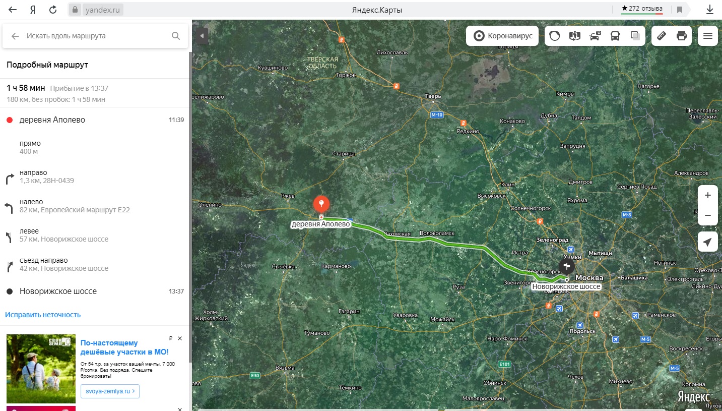Focus the 'Искать вдоль маршрута' search field

tap(96, 36)
